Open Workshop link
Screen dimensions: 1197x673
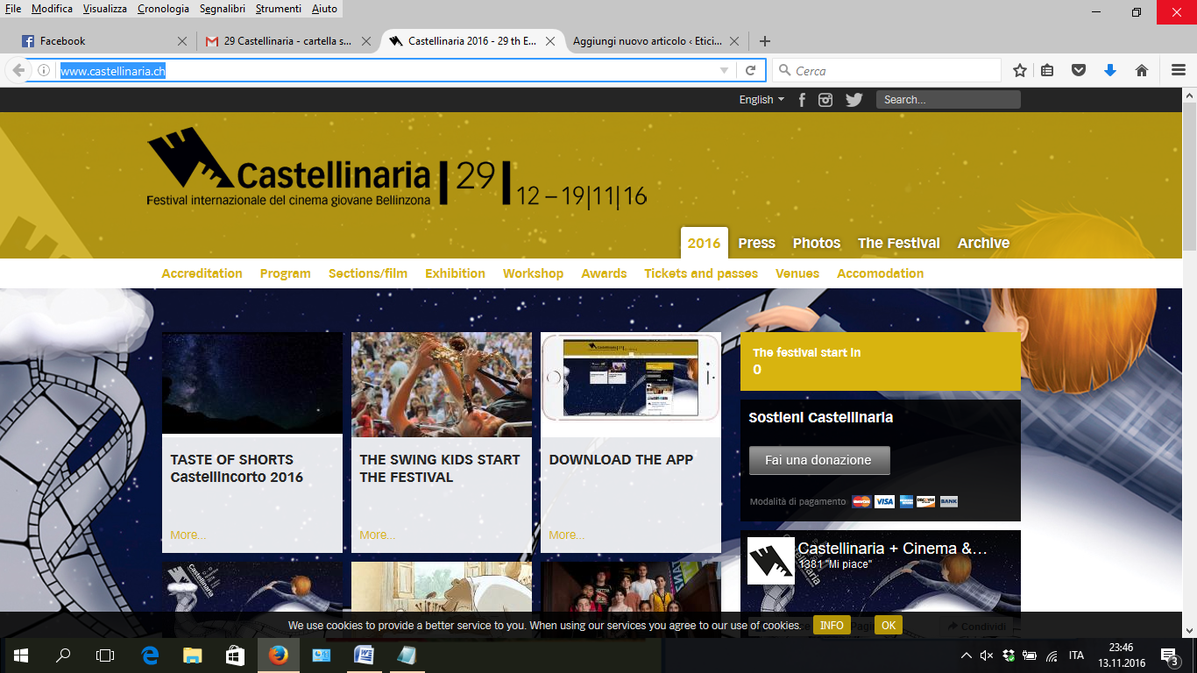click(x=533, y=273)
